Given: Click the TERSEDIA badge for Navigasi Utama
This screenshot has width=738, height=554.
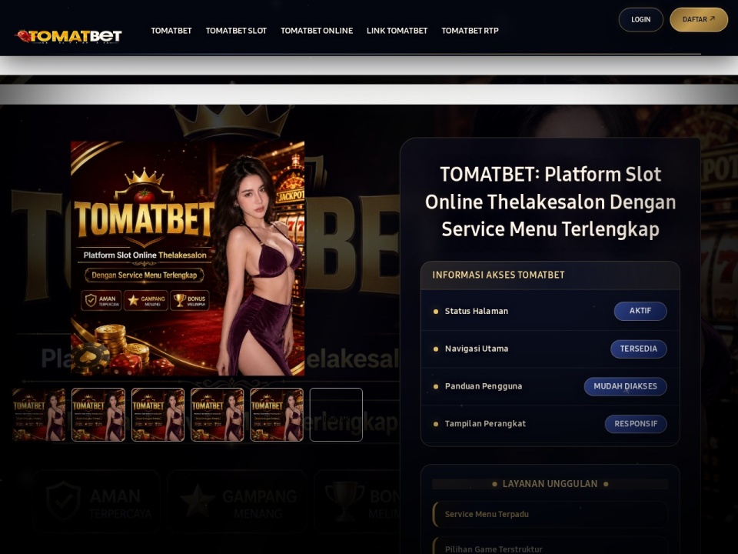Looking at the screenshot, I should tap(638, 349).
